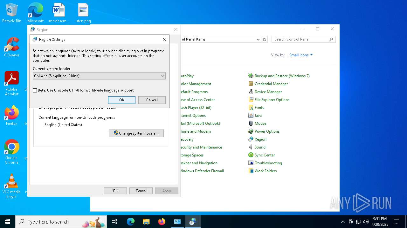Image resolution: width=407 pixels, height=228 pixels.
Task: Click the taskbar clock showing 9:51 PM
Action: [x=380, y=222]
